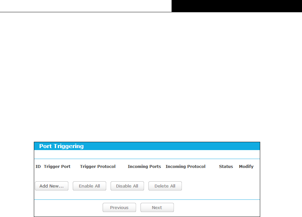This screenshot has height=217, width=302.
Task: Click the Trigger Port column header
Action: coord(57,166)
